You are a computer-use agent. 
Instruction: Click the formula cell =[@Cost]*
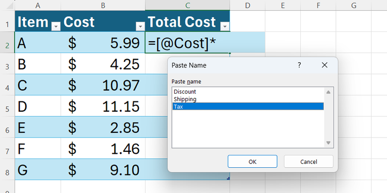coord(188,42)
